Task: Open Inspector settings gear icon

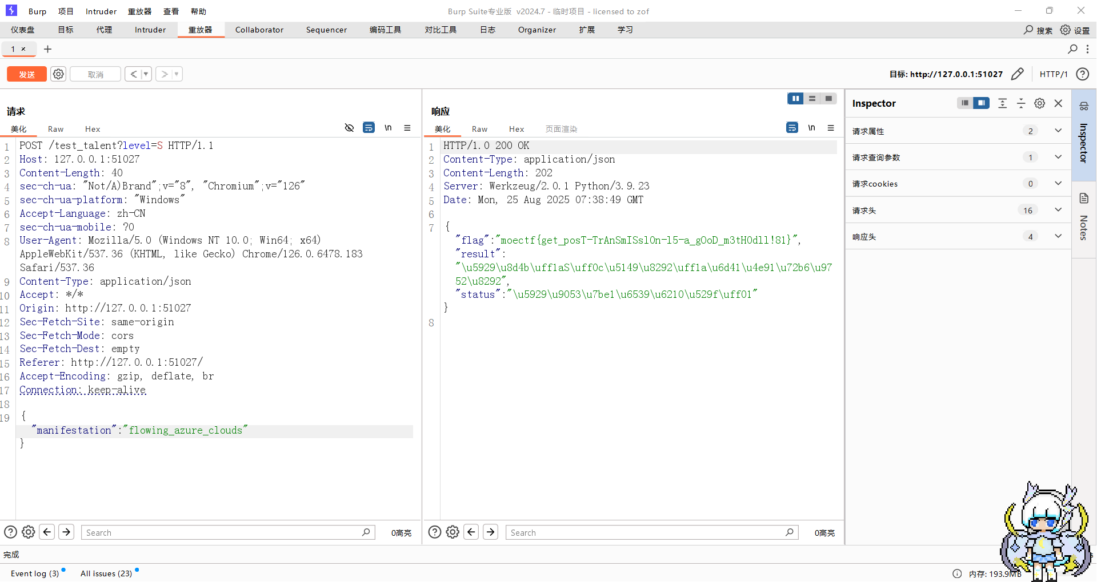Action: click(1039, 103)
